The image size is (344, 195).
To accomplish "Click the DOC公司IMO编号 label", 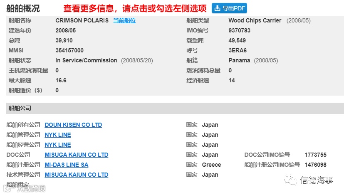I will tap(267, 155).
